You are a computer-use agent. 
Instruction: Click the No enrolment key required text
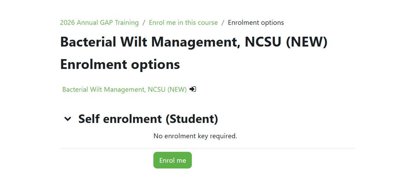pyautogui.click(x=195, y=136)
